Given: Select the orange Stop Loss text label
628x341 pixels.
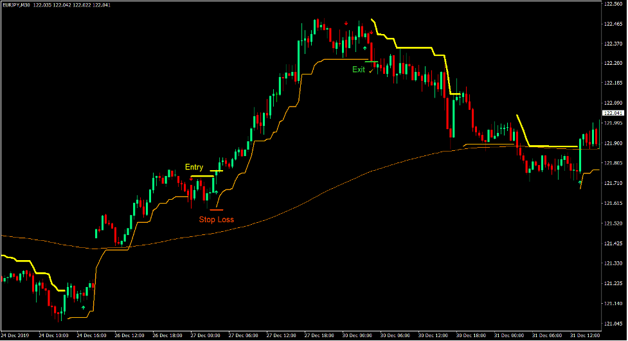Looking at the screenshot, I should pos(216,220).
